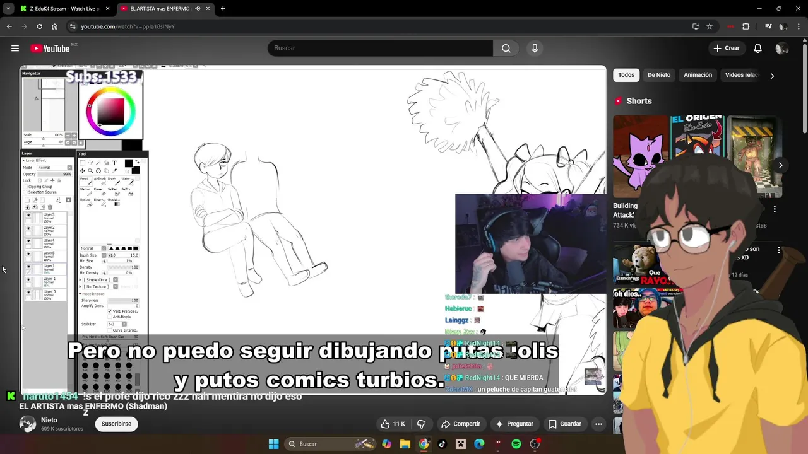Screen dimensions: 808x454
Task: Show next Shorts with arrow button
Action: tap(780, 165)
